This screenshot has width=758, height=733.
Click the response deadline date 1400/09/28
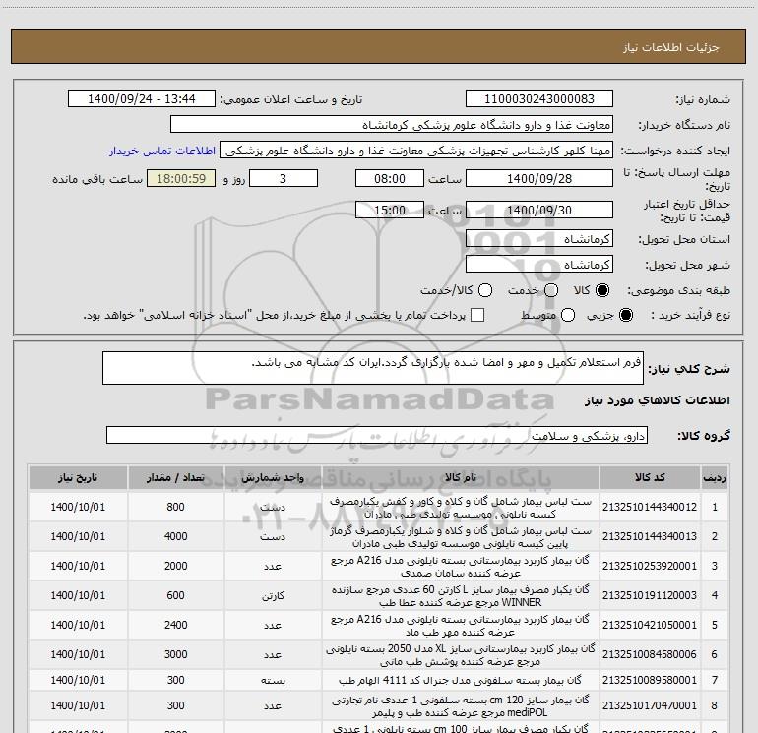[539, 178]
